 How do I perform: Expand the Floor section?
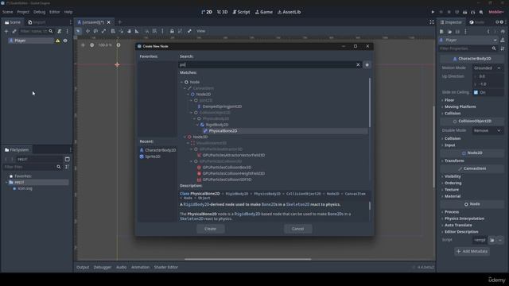tap(449, 100)
